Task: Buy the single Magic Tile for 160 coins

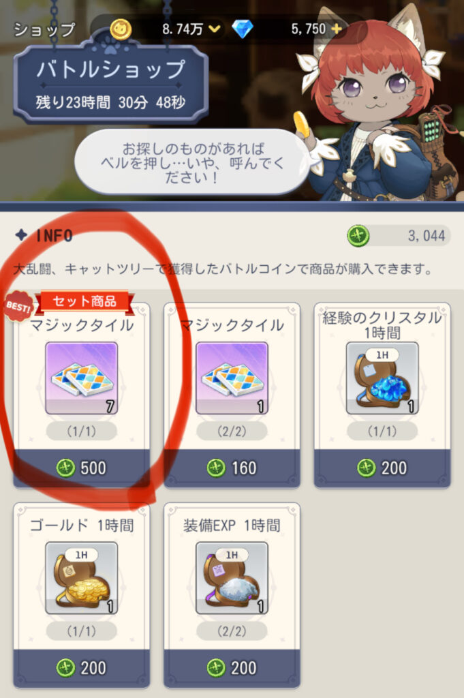Action: (x=232, y=468)
